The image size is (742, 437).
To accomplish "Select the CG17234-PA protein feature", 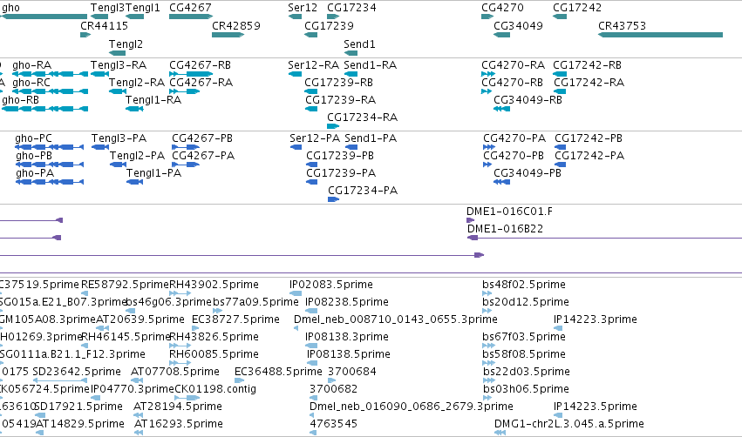I will pyautogui.click(x=334, y=200).
